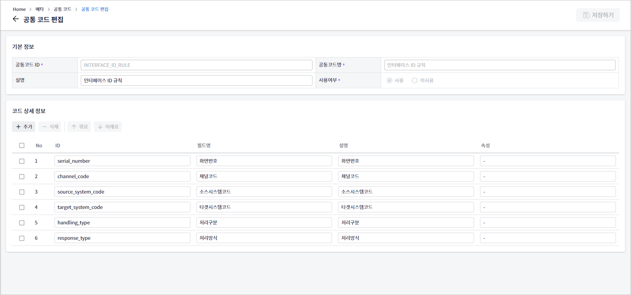Click the 속성 field for channel_code row

pos(548,176)
